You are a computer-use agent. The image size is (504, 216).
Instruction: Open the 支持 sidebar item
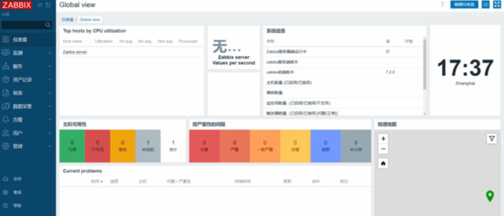tap(28, 179)
